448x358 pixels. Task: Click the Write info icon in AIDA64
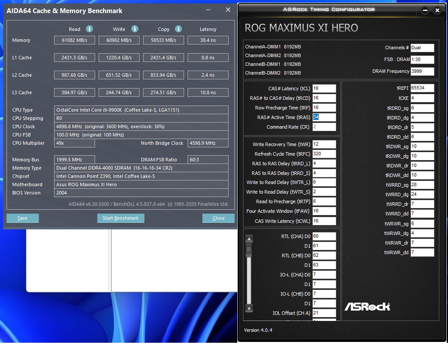[x=134, y=29]
